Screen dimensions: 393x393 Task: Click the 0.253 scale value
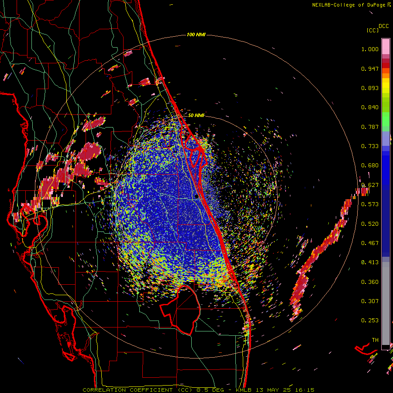(x=370, y=321)
